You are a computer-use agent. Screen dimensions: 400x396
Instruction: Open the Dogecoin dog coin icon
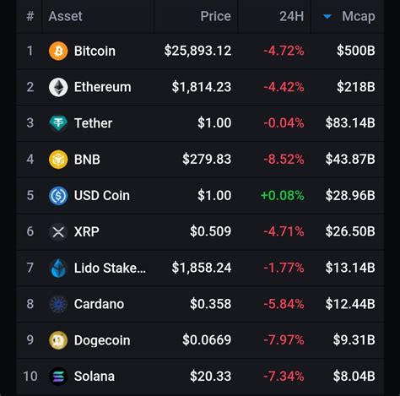58,340
